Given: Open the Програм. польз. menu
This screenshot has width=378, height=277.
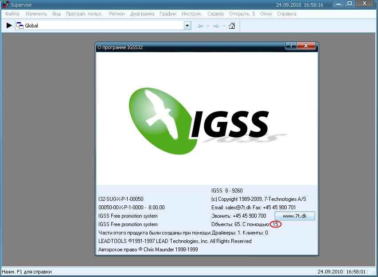Looking at the screenshot, I should tap(84, 14).
